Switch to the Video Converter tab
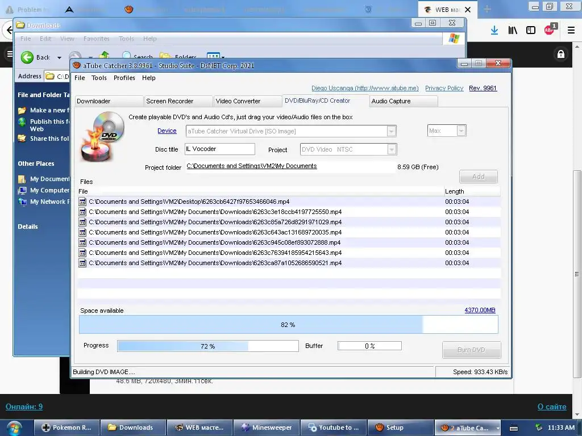The width and height of the screenshot is (582, 436). point(248,101)
